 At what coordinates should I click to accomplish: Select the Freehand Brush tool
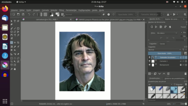pyautogui.click(x=11, y=29)
